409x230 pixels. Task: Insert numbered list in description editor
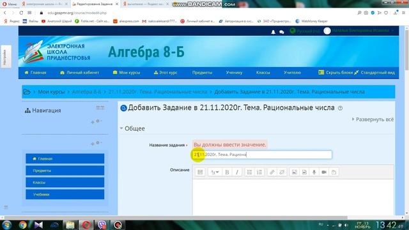tap(259, 172)
